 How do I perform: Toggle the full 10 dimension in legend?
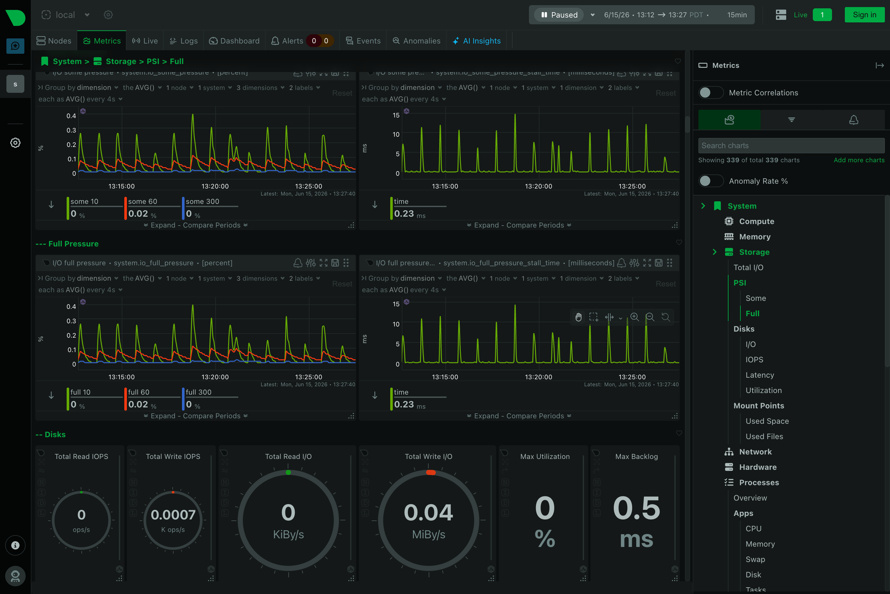pyautogui.click(x=95, y=398)
